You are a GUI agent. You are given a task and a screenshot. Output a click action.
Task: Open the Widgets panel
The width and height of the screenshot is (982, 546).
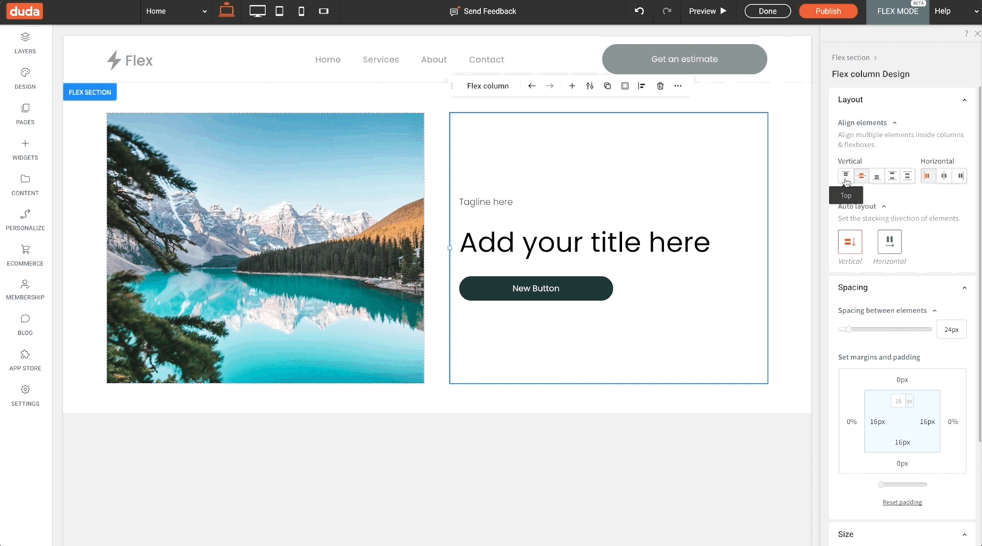coord(25,149)
